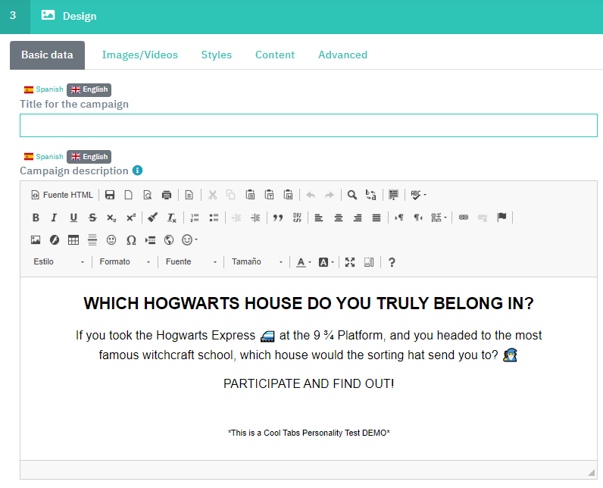Set text direction left to right
The image size is (603, 488).
[x=398, y=217]
